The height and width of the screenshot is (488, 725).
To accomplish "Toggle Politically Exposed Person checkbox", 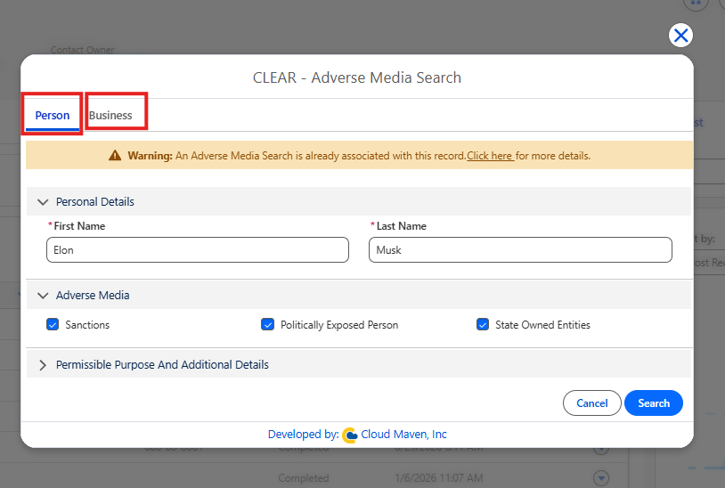I will click(x=268, y=324).
